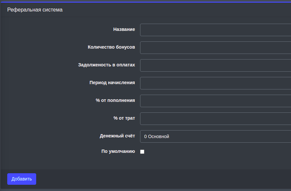Click the Реферальная система header title
Screen dimensions: 291x191
point(35,10)
